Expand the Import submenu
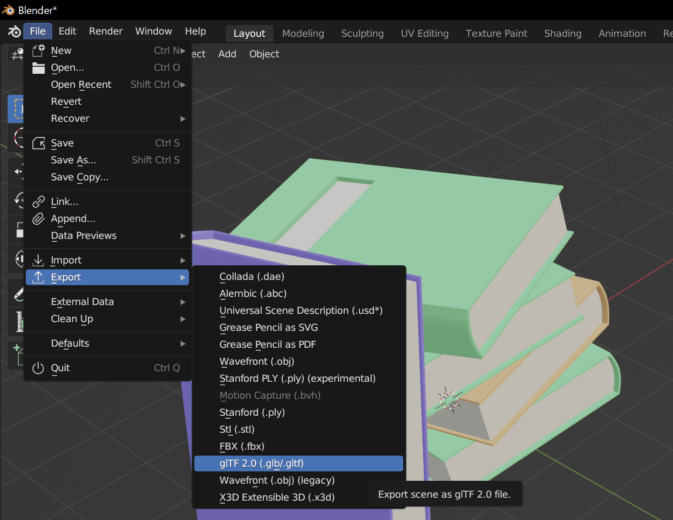The width and height of the screenshot is (673, 520). [107, 260]
